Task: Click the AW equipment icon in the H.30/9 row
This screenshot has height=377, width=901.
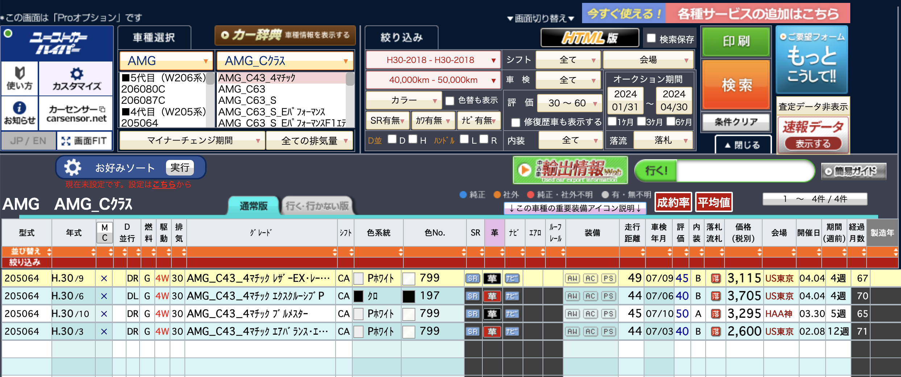Action: (572, 278)
